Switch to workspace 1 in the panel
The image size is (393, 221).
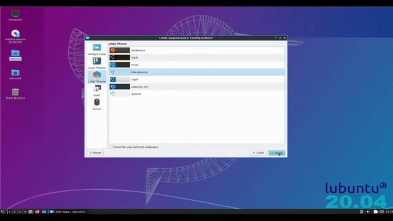point(10,212)
